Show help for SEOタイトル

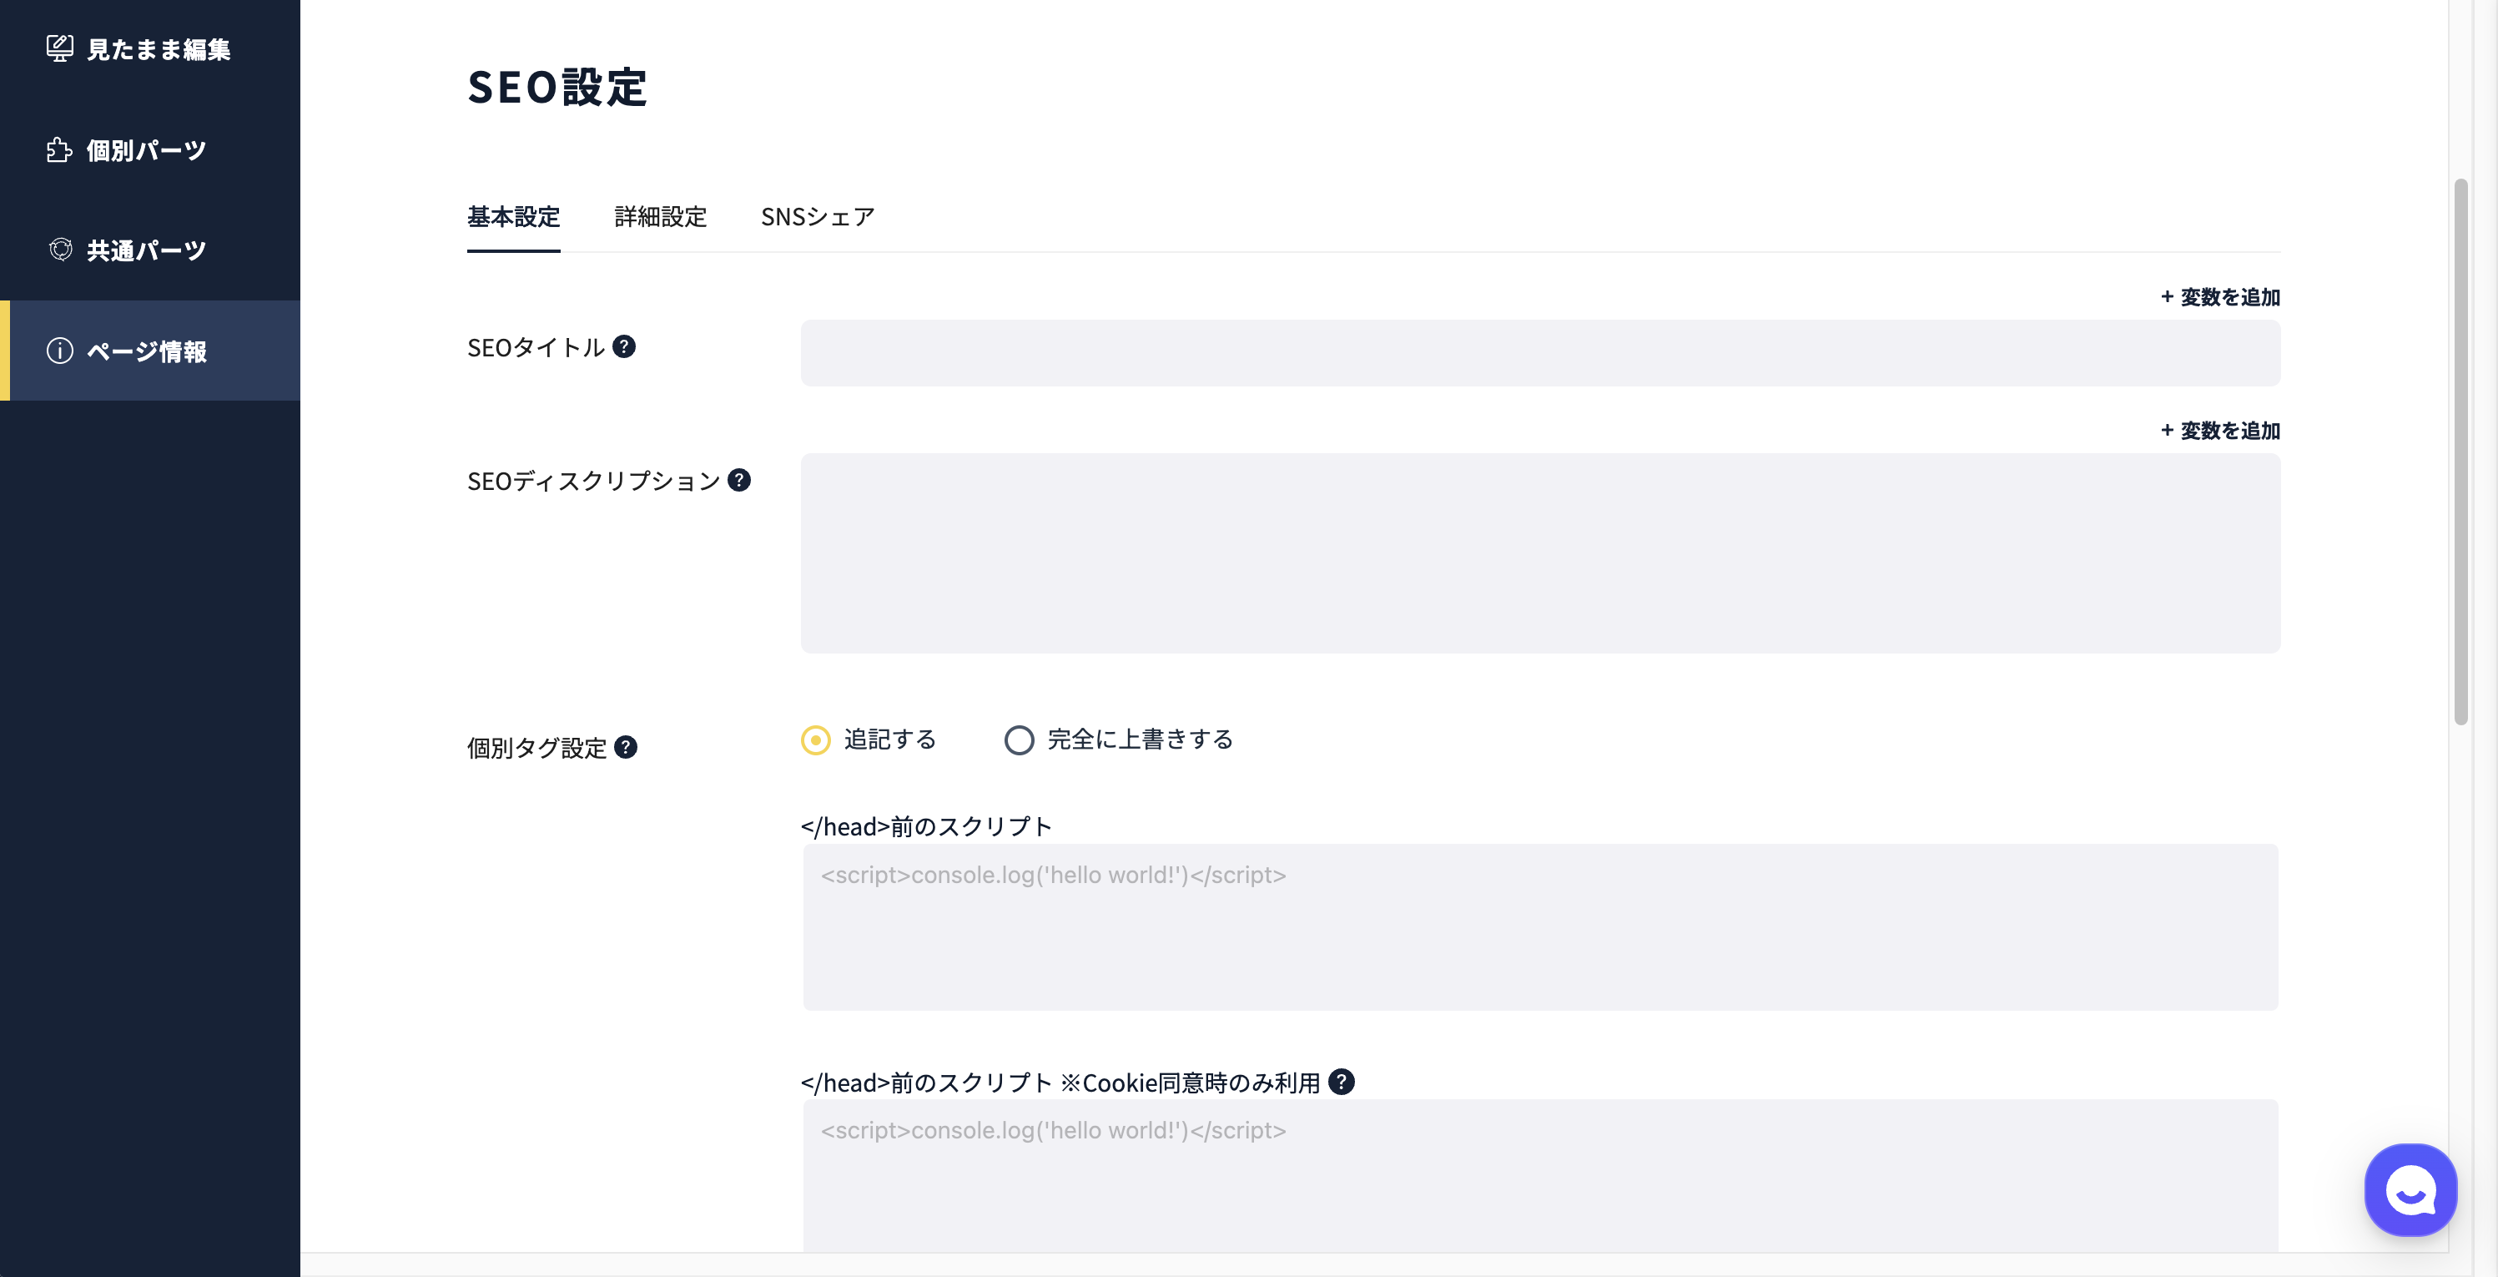tap(624, 346)
